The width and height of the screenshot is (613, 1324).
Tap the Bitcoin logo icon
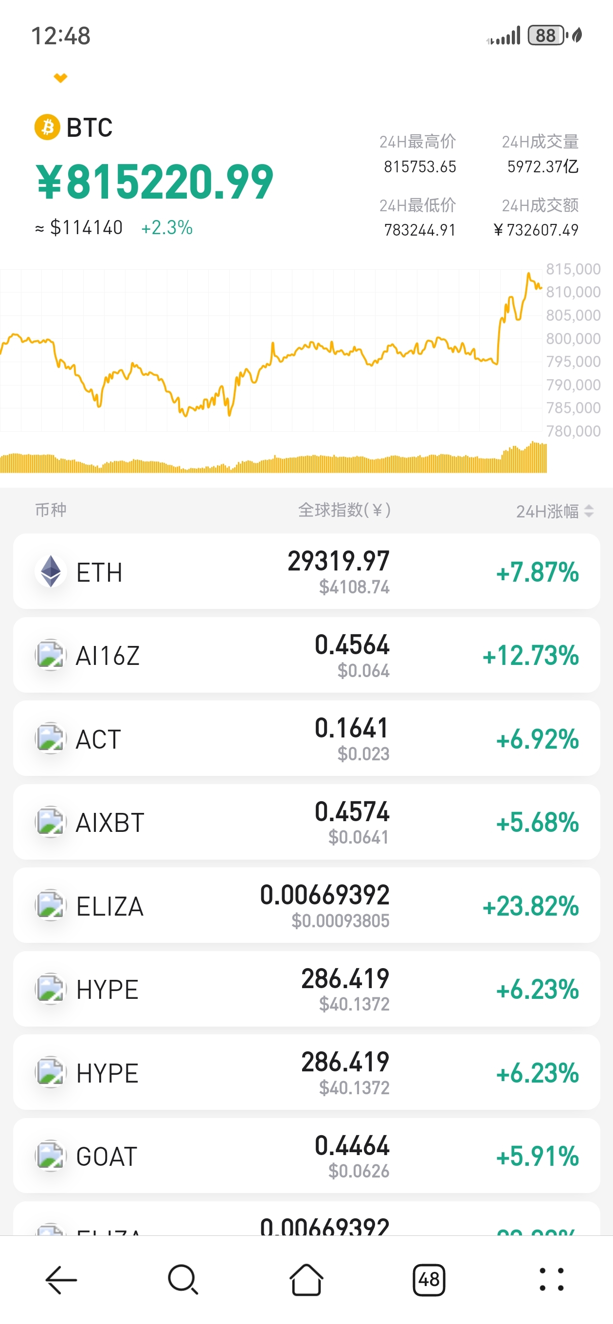point(47,127)
